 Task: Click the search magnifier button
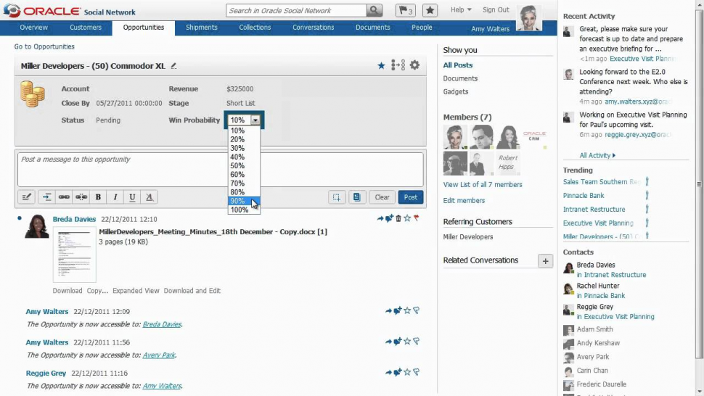click(x=374, y=10)
